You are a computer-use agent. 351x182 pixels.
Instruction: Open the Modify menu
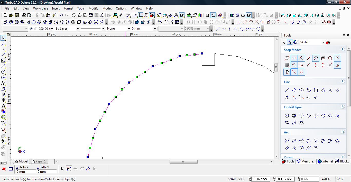pos(94,8)
